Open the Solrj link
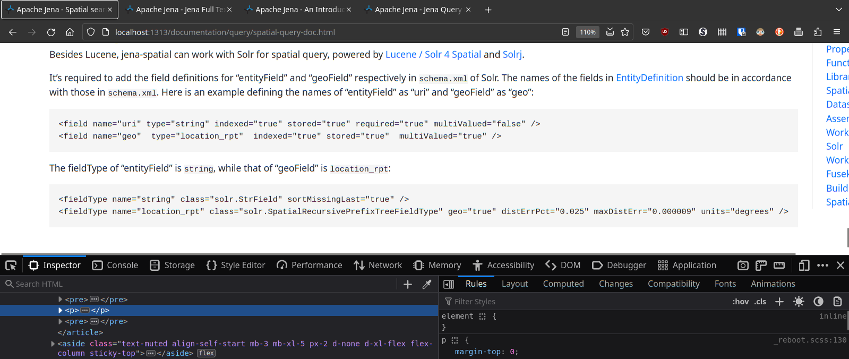The height and width of the screenshot is (359, 849). pyautogui.click(x=512, y=54)
